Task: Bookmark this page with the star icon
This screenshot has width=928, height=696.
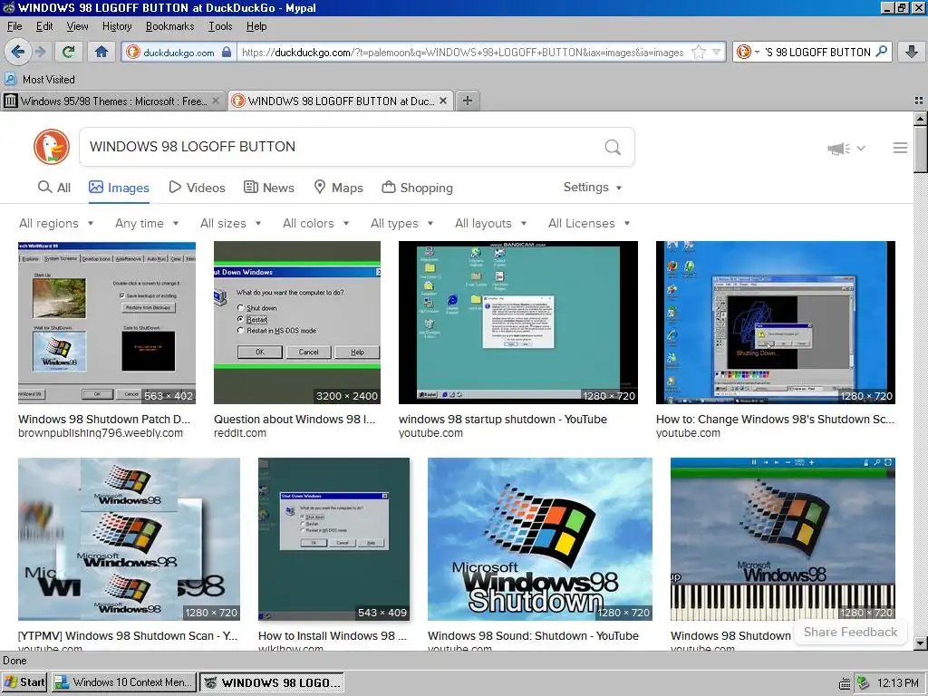Action: coord(699,52)
